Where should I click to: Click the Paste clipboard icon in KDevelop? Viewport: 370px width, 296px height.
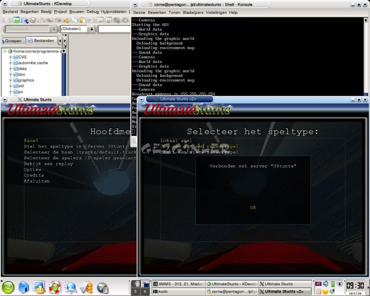(83, 20)
